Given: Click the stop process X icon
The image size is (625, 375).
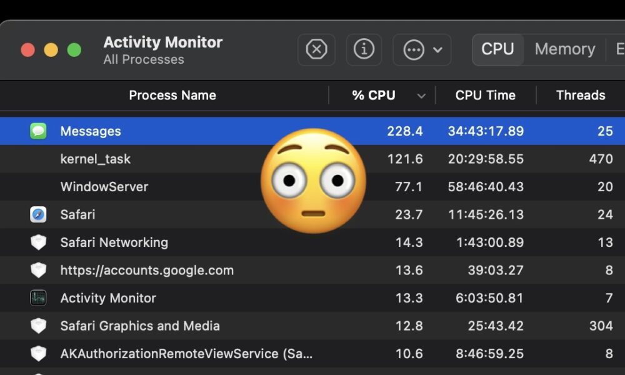Looking at the screenshot, I should (x=316, y=50).
